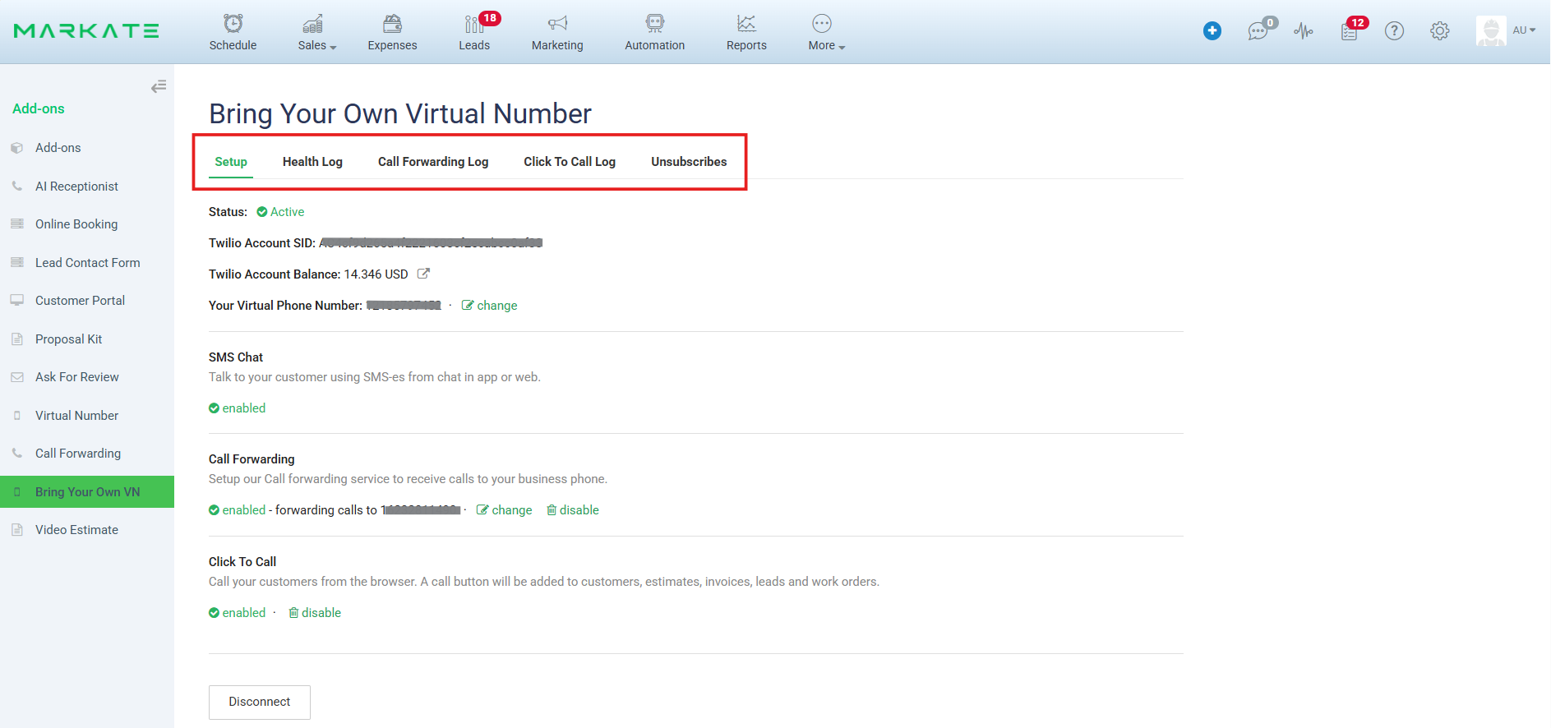Switch to the Call Forwarding Log tab
Viewport: 1551px width, 728px height.
click(433, 162)
